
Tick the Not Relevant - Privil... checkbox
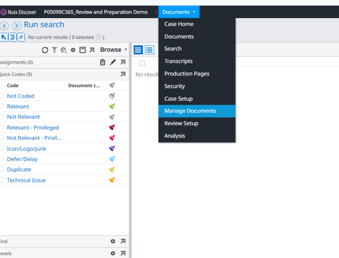(1, 138)
